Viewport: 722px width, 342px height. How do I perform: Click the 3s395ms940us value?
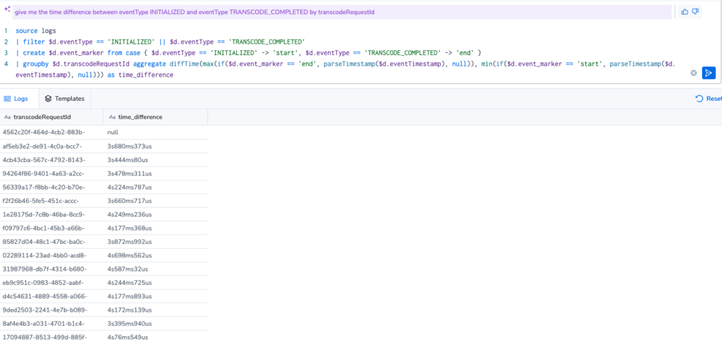coord(130,323)
